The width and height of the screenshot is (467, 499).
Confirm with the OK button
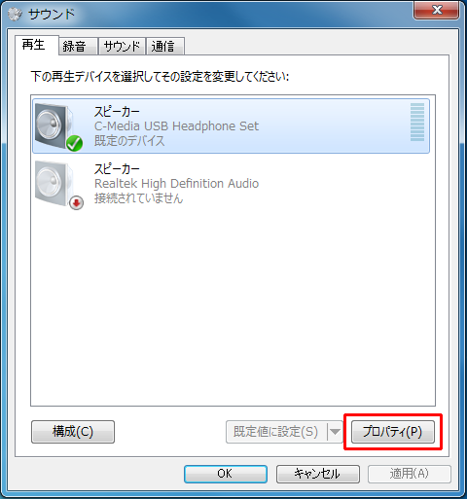click(226, 474)
